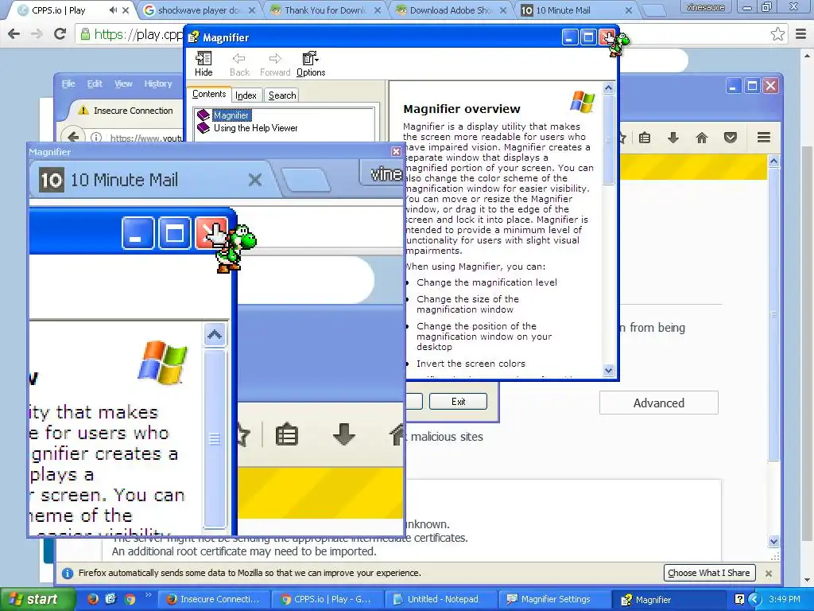Select Using the Help Viewer topic
This screenshot has width=814, height=611.
click(x=255, y=128)
